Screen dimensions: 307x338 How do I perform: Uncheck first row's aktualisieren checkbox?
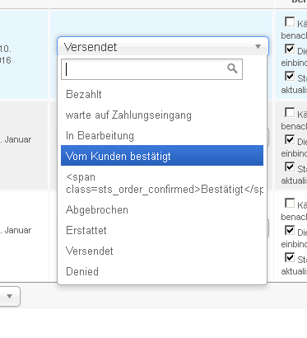coord(290,76)
